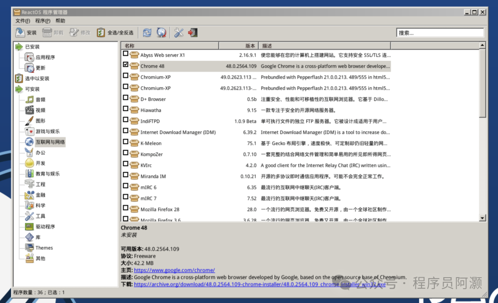Select the 开发 development category icon
Viewport: 498px width, 303px height.
coord(30,163)
